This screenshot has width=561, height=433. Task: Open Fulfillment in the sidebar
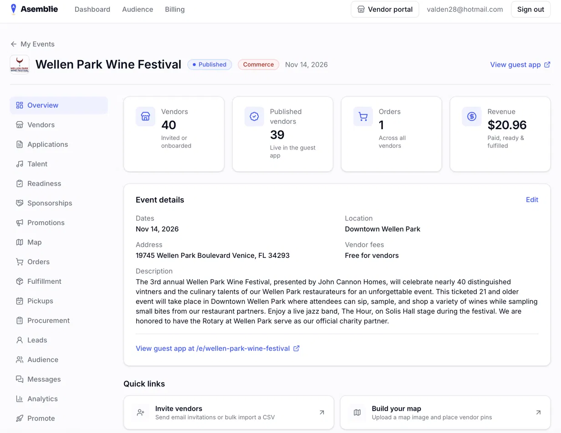[59, 281]
